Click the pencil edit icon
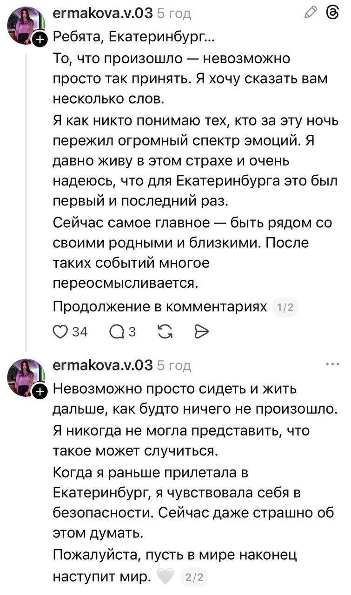Image resolution: width=351 pixels, height=595 pixels. (310, 13)
